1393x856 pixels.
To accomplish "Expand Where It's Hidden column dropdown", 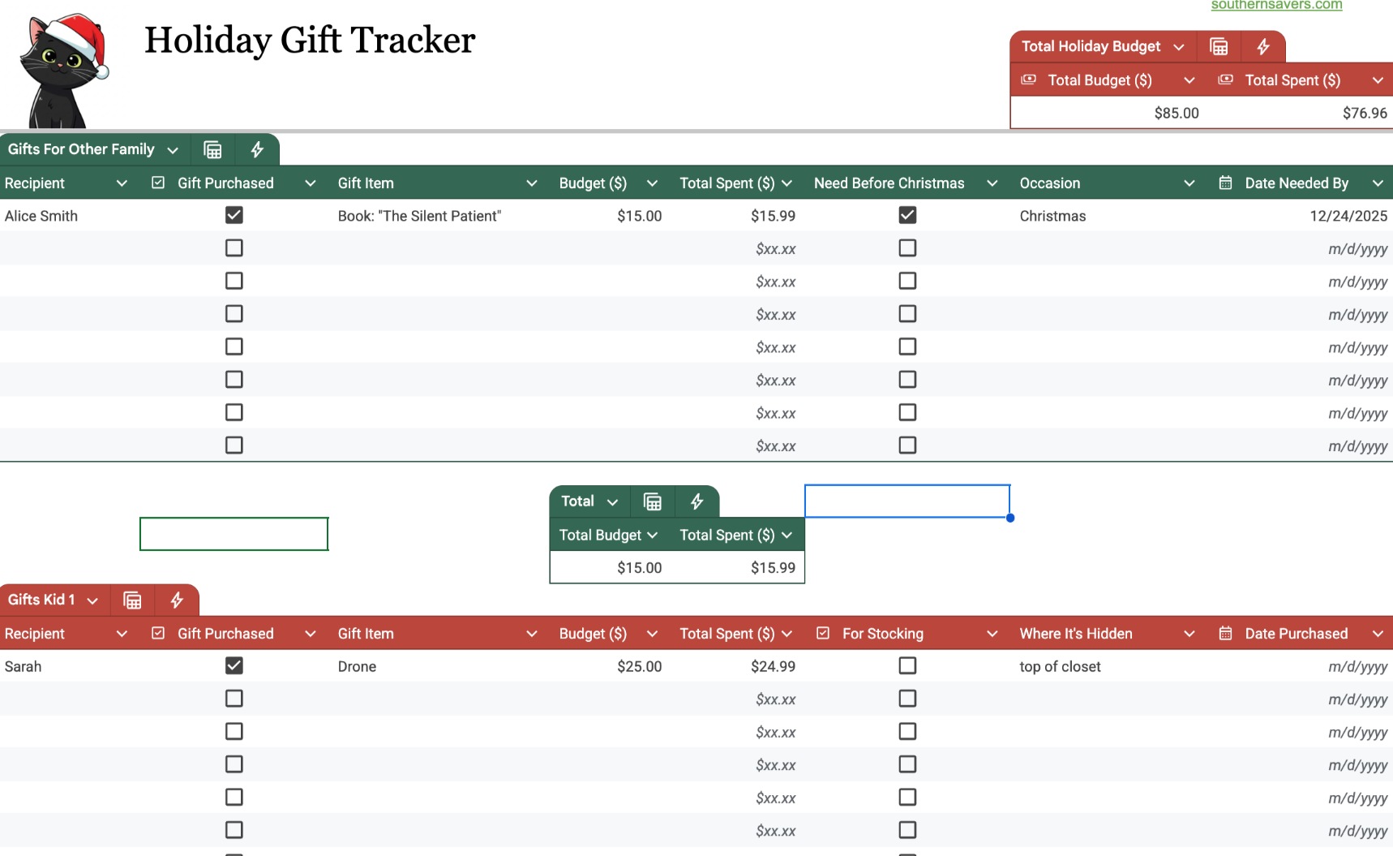I will tap(1189, 634).
